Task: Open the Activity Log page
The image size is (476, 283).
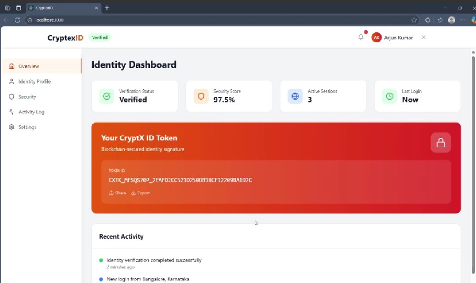Action: (x=41, y=112)
